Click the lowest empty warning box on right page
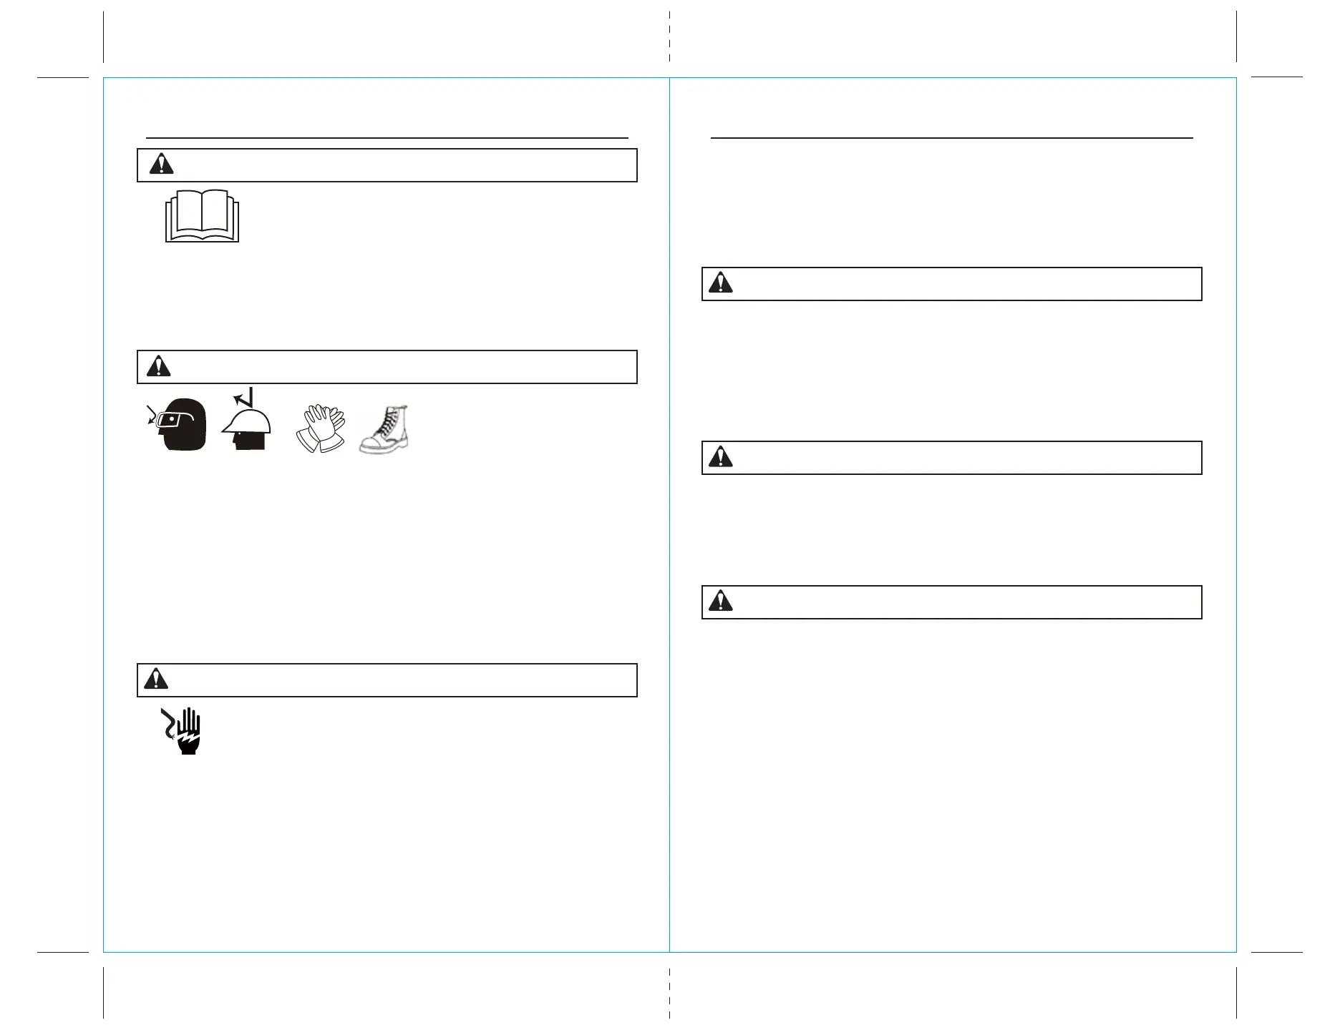The height and width of the screenshot is (1030, 1340). pyautogui.click(x=951, y=602)
